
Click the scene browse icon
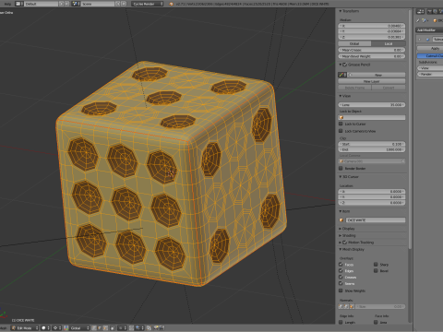click(76, 4)
